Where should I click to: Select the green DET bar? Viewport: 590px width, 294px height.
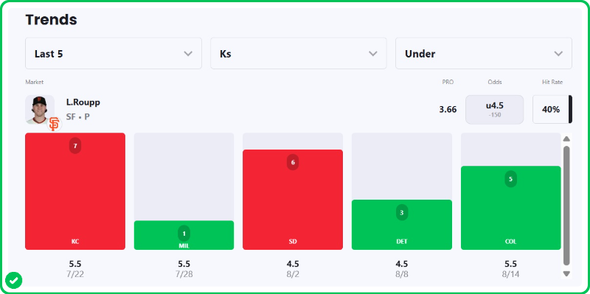click(x=402, y=225)
